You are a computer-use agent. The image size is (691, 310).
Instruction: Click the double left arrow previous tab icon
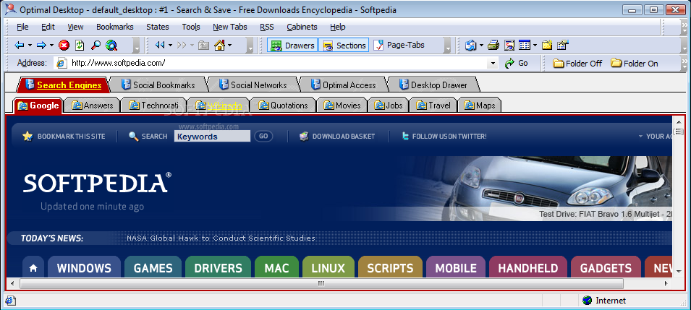pyautogui.click(x=160, y=45)
